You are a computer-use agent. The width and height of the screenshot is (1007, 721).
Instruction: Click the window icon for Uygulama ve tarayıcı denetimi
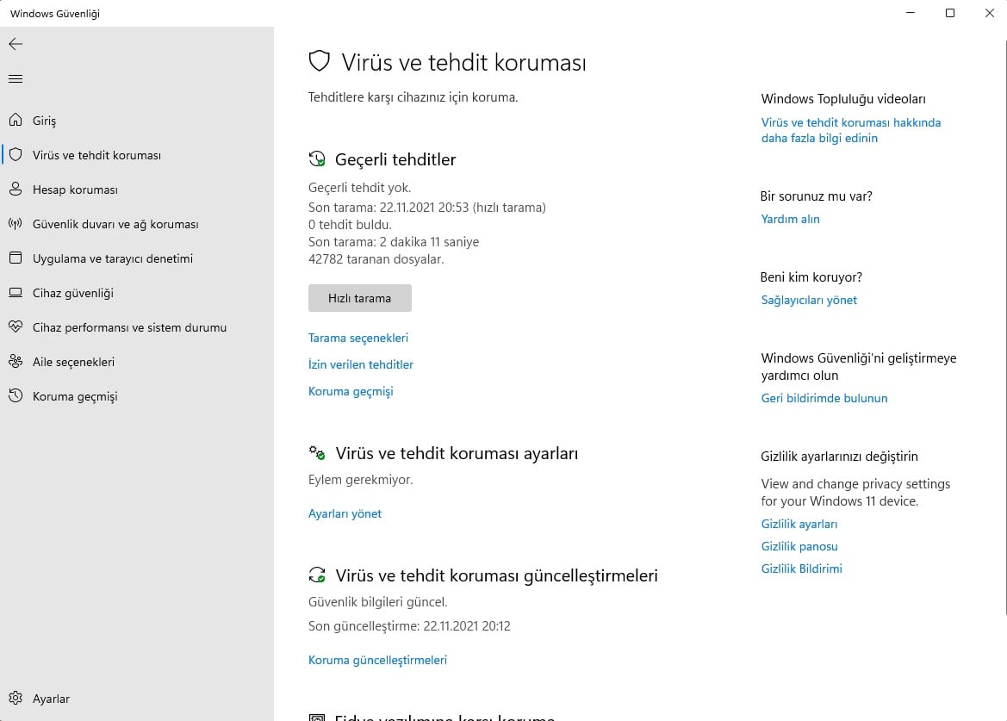[16, 258]
